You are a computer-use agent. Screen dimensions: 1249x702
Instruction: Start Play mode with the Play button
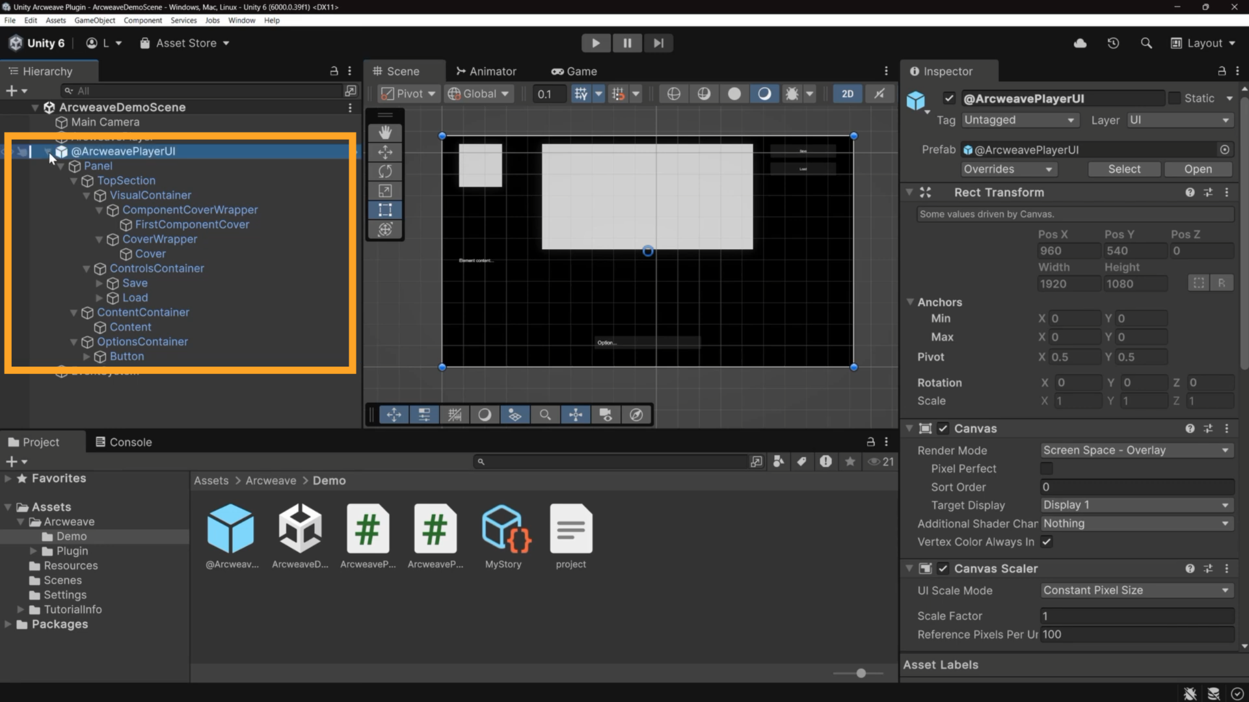pyautogui.click(x=595, y=43)
